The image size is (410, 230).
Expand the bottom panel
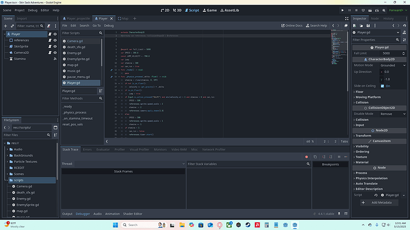tap(346, 213)
